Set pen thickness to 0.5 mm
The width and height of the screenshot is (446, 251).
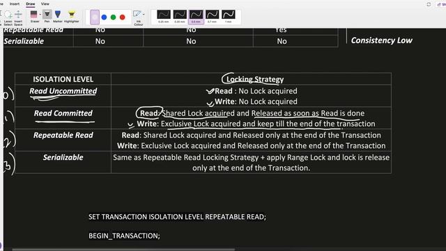coord(196,17)
